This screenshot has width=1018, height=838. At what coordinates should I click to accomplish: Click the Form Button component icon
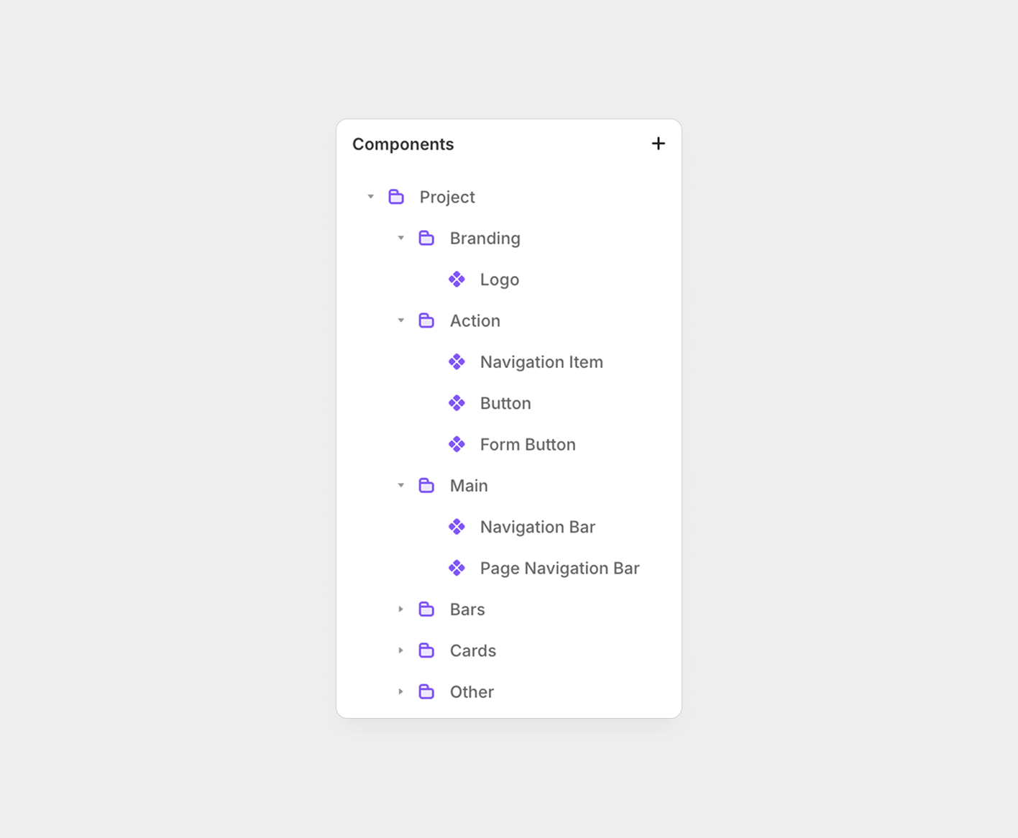coord(457,445)
